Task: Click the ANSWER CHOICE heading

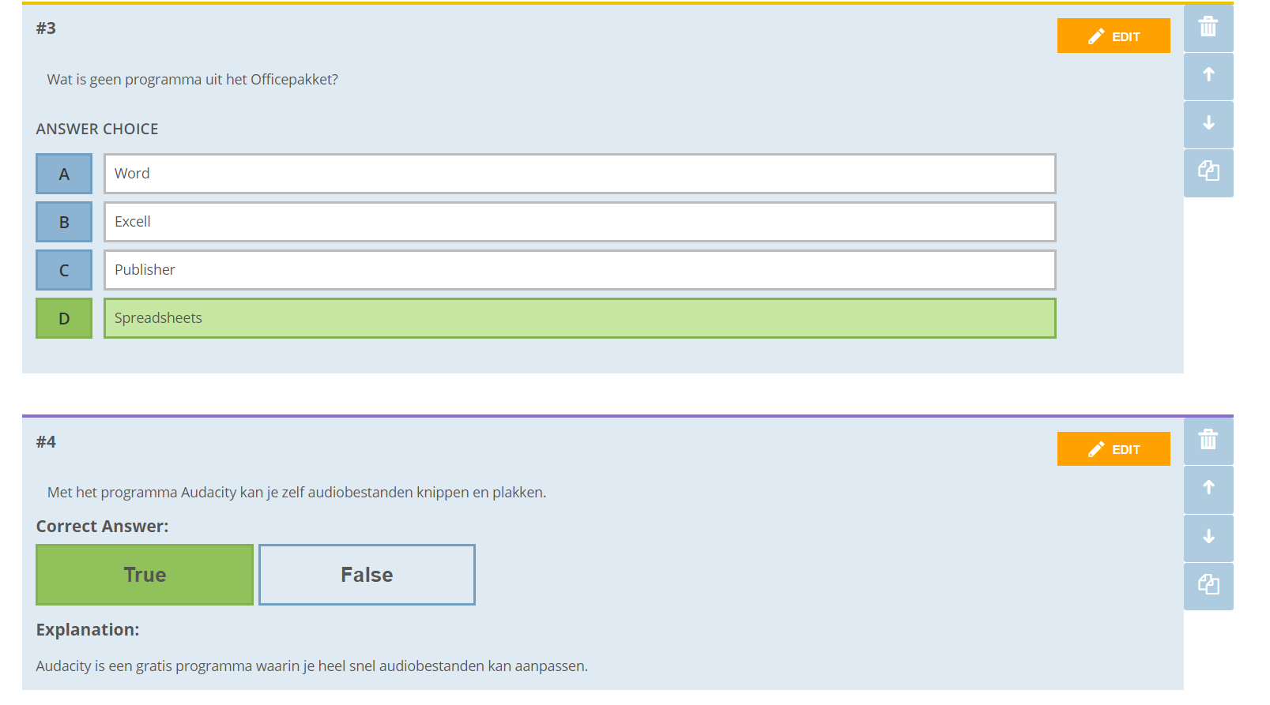Action: coord(97,129)
